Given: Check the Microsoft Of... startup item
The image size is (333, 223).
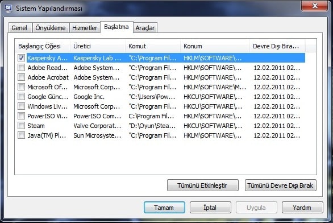Looking at the screenshot, I should (21, 86).
